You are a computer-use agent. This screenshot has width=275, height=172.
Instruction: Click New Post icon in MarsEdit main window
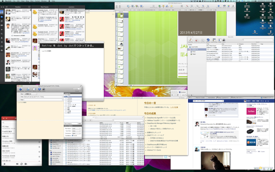click(191, 40)
